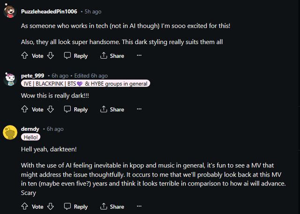Image resolution: width=300 pixels, height=214 pixels.
Task: Upvote pete_999's comment
Action: tap(25, 110)
